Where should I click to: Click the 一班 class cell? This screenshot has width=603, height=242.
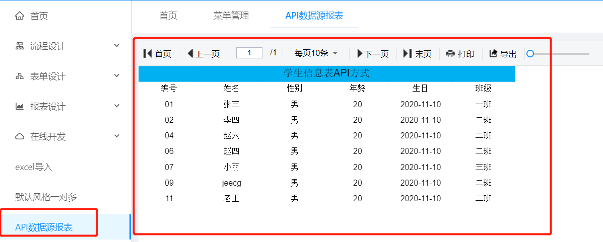coord(484,104)
